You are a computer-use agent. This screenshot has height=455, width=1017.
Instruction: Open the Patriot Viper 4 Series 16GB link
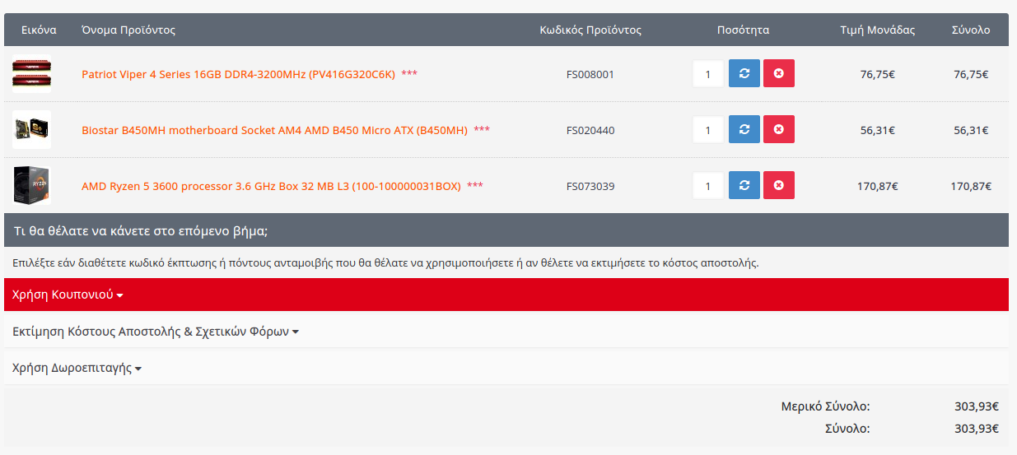(x=238, y=74)
